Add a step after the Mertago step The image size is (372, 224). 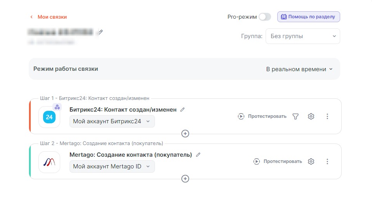click(x=185, y=178)
